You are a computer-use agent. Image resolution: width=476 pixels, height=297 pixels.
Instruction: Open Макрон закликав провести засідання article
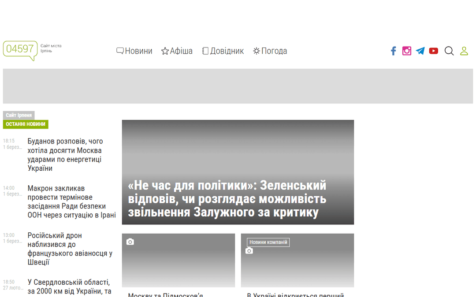(x=72, y=202)
